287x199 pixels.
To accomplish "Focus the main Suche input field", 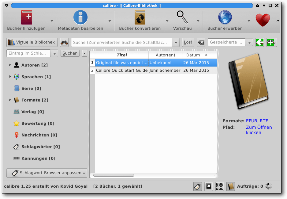I will click(x=121, y=42).
